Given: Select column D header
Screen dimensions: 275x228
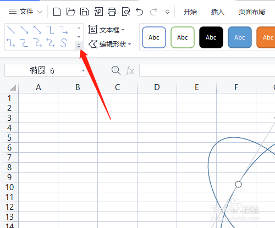Looking at the screenshot, I should (x=157, y=87).
